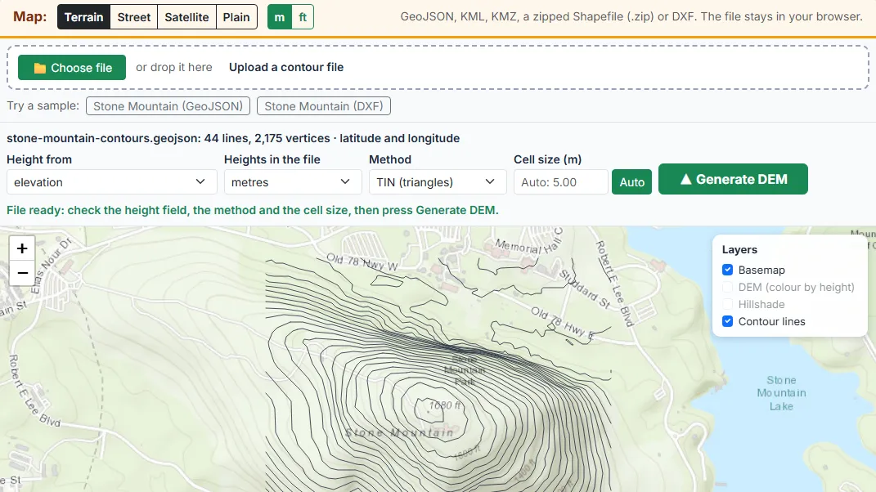Switch map to Satellite view
Screen dimensions: 876x492
pyautogui.click(x=186, y=16)
